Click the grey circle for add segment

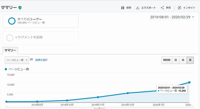[x=10, y=38]
